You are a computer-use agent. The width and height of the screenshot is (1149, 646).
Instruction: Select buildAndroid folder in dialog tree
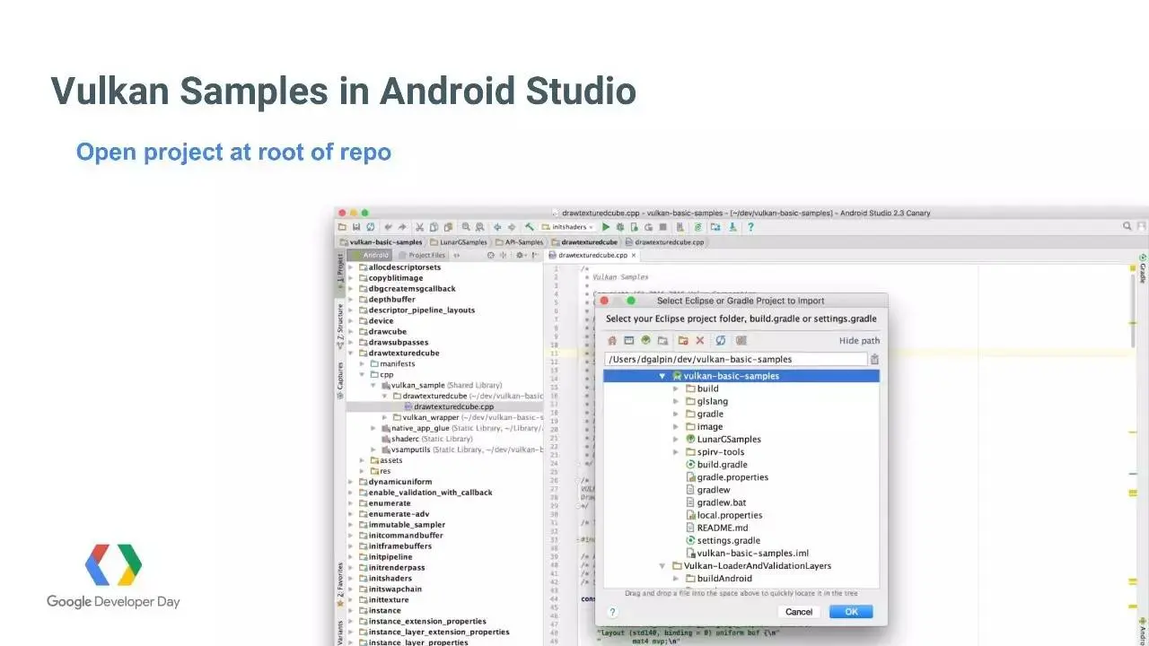[718, 579]
